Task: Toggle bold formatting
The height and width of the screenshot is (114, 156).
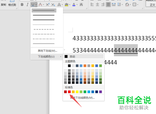Action: click(x=22, y=5)
